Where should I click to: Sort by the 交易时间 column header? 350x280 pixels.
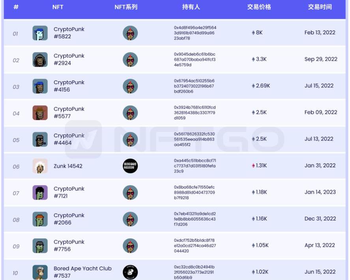coord(320,7)
